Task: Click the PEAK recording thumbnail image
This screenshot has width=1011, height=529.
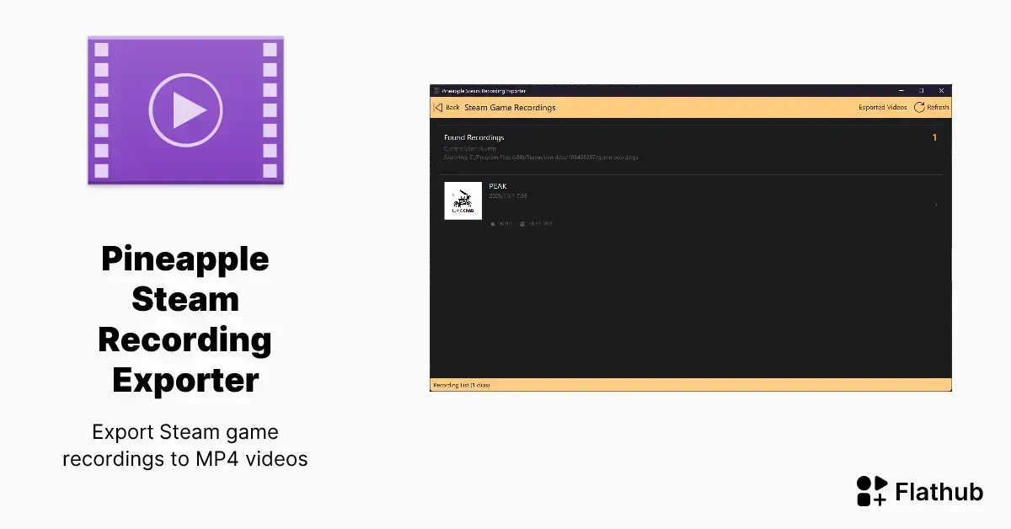Action: [x=463, y=200]
